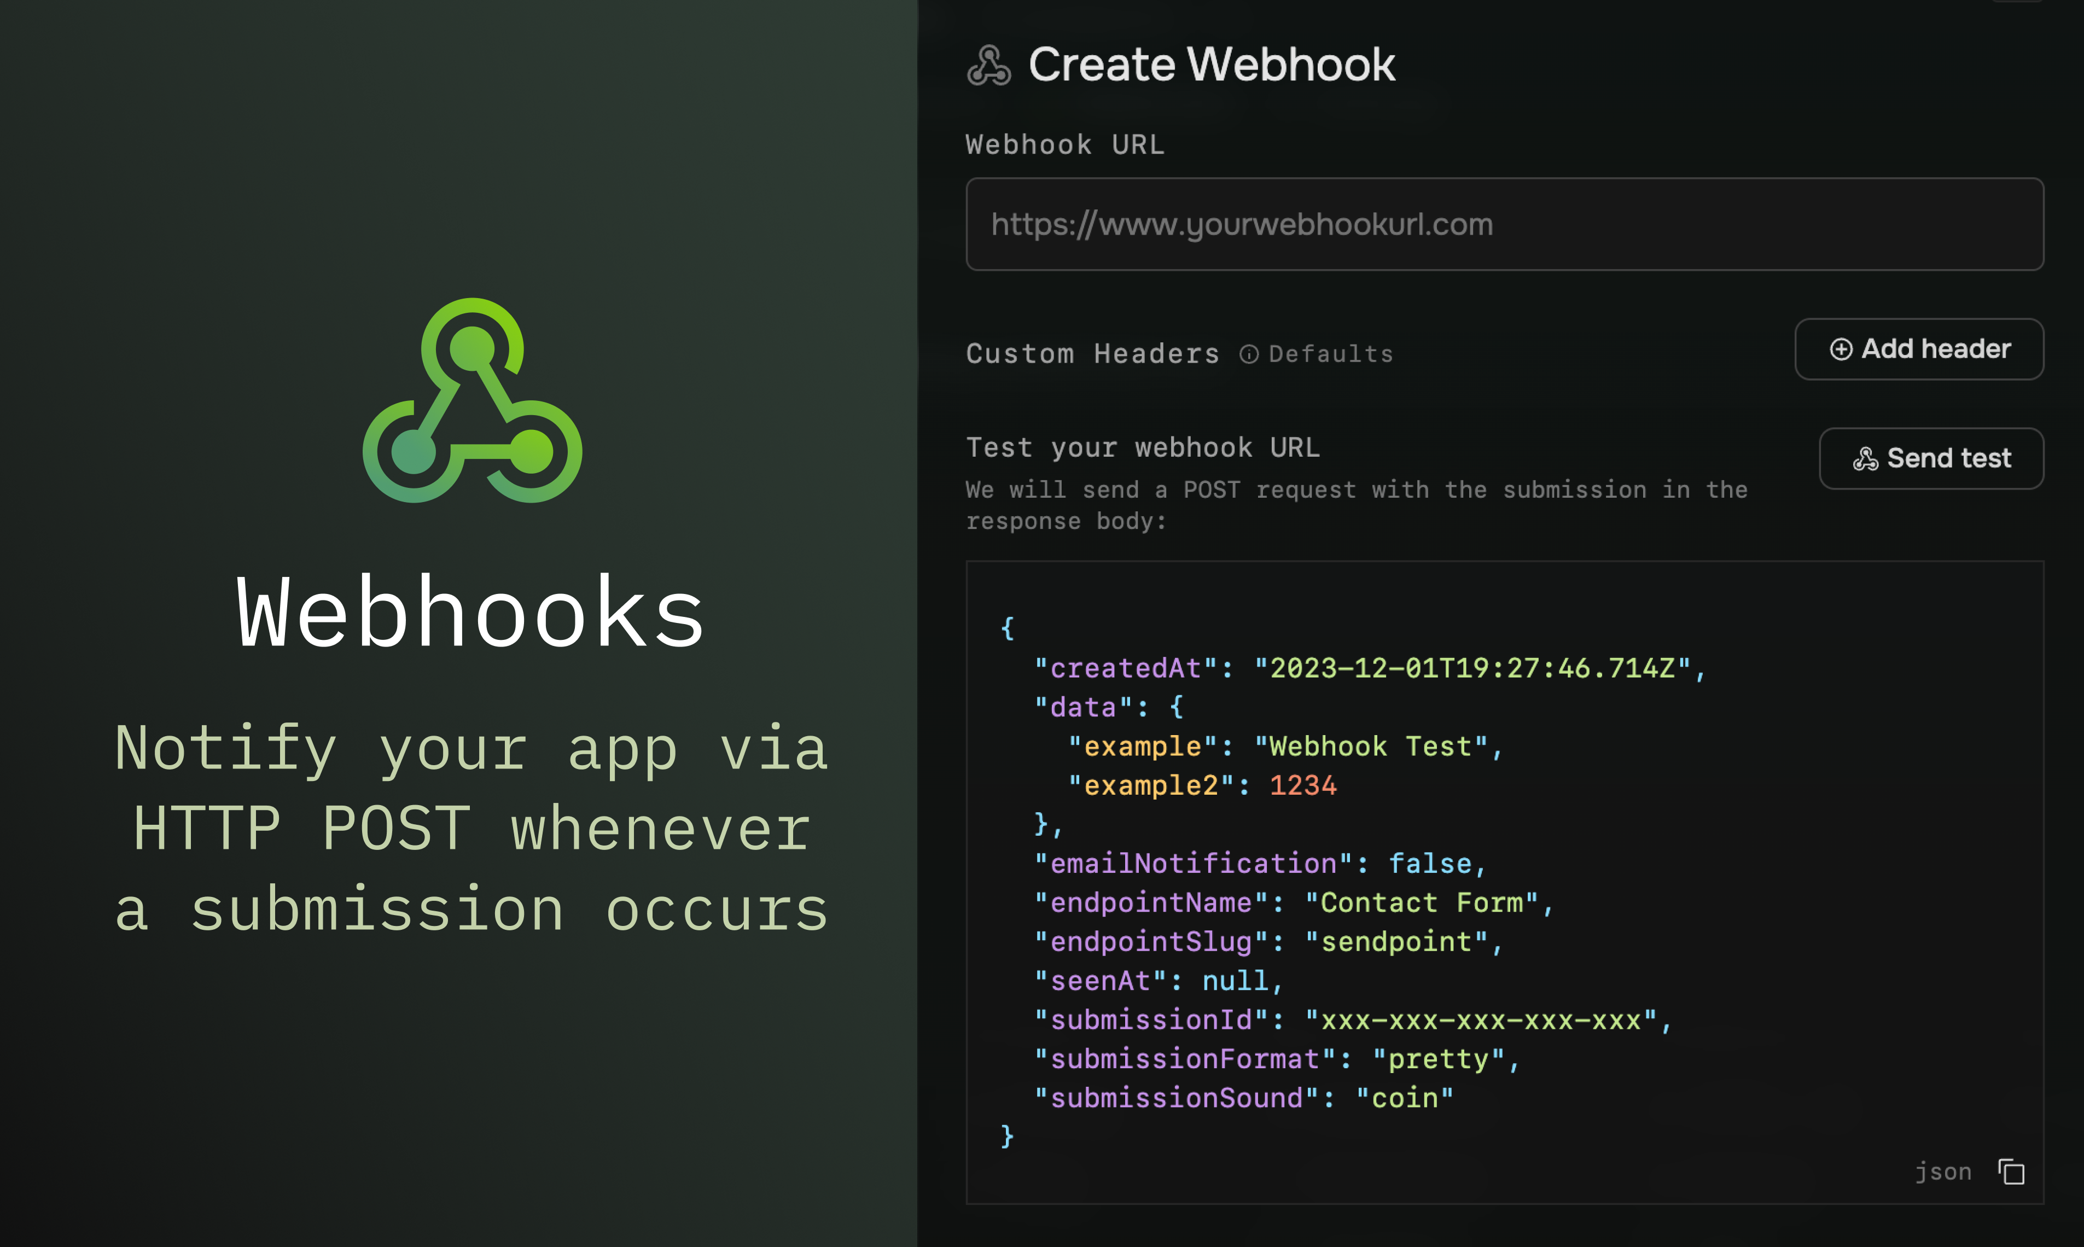This screenshot has width=2084, height=1247.
Task: Click the Test your webhook URL label
Action: pyautogui.click(x=1143, y=447)
